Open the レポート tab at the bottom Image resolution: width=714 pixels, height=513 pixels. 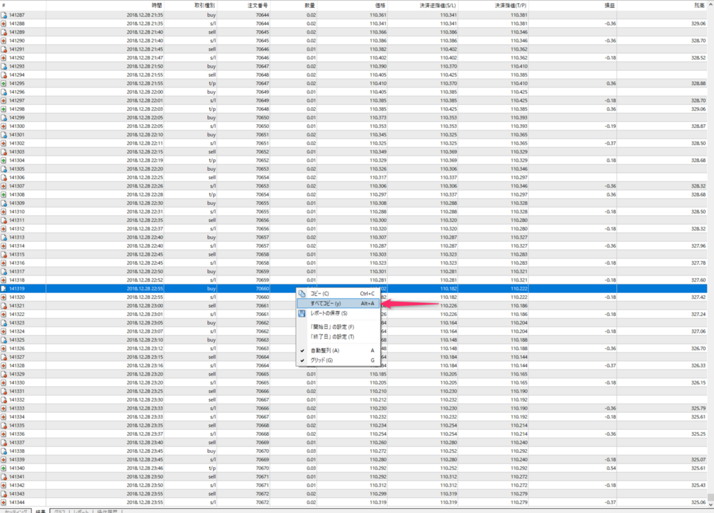[x=81, y=511]
